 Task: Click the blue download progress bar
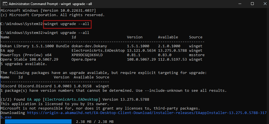38,121
